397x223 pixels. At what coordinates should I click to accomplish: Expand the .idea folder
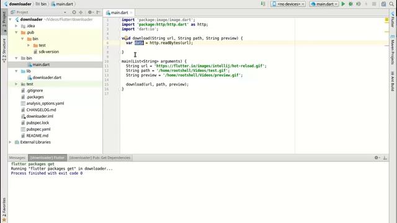pos(16,26)
